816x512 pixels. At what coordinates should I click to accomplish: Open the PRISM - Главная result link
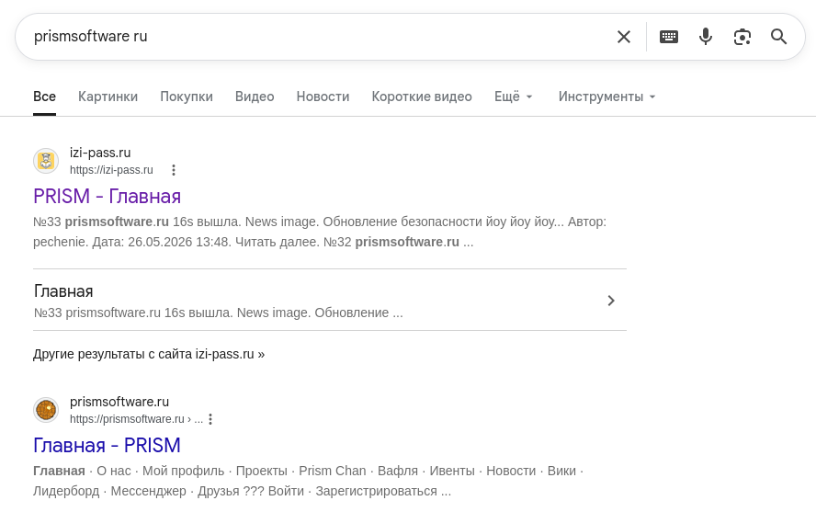click(x=108, y=197)
